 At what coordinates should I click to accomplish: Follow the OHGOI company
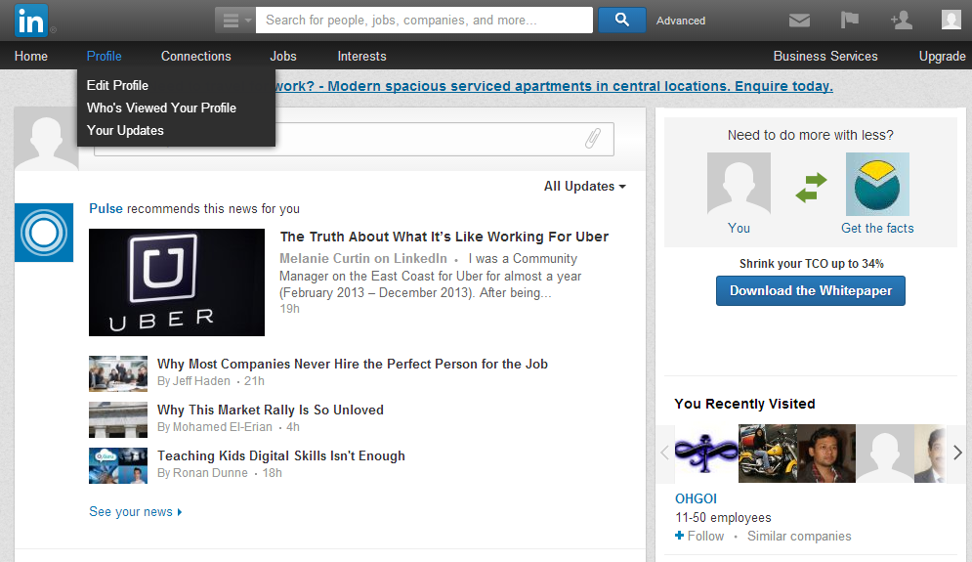(699, 536)
